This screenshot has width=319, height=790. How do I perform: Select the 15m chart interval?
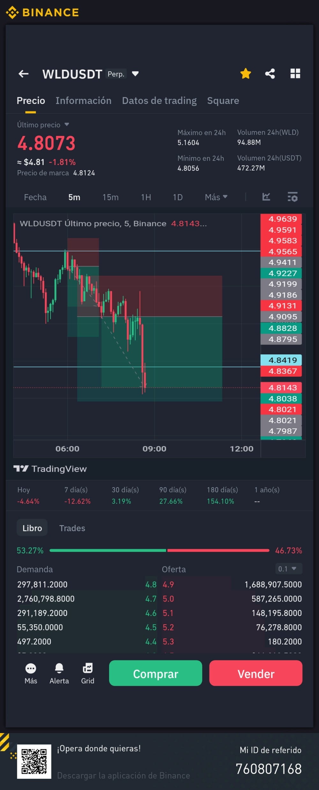point(110,197)
